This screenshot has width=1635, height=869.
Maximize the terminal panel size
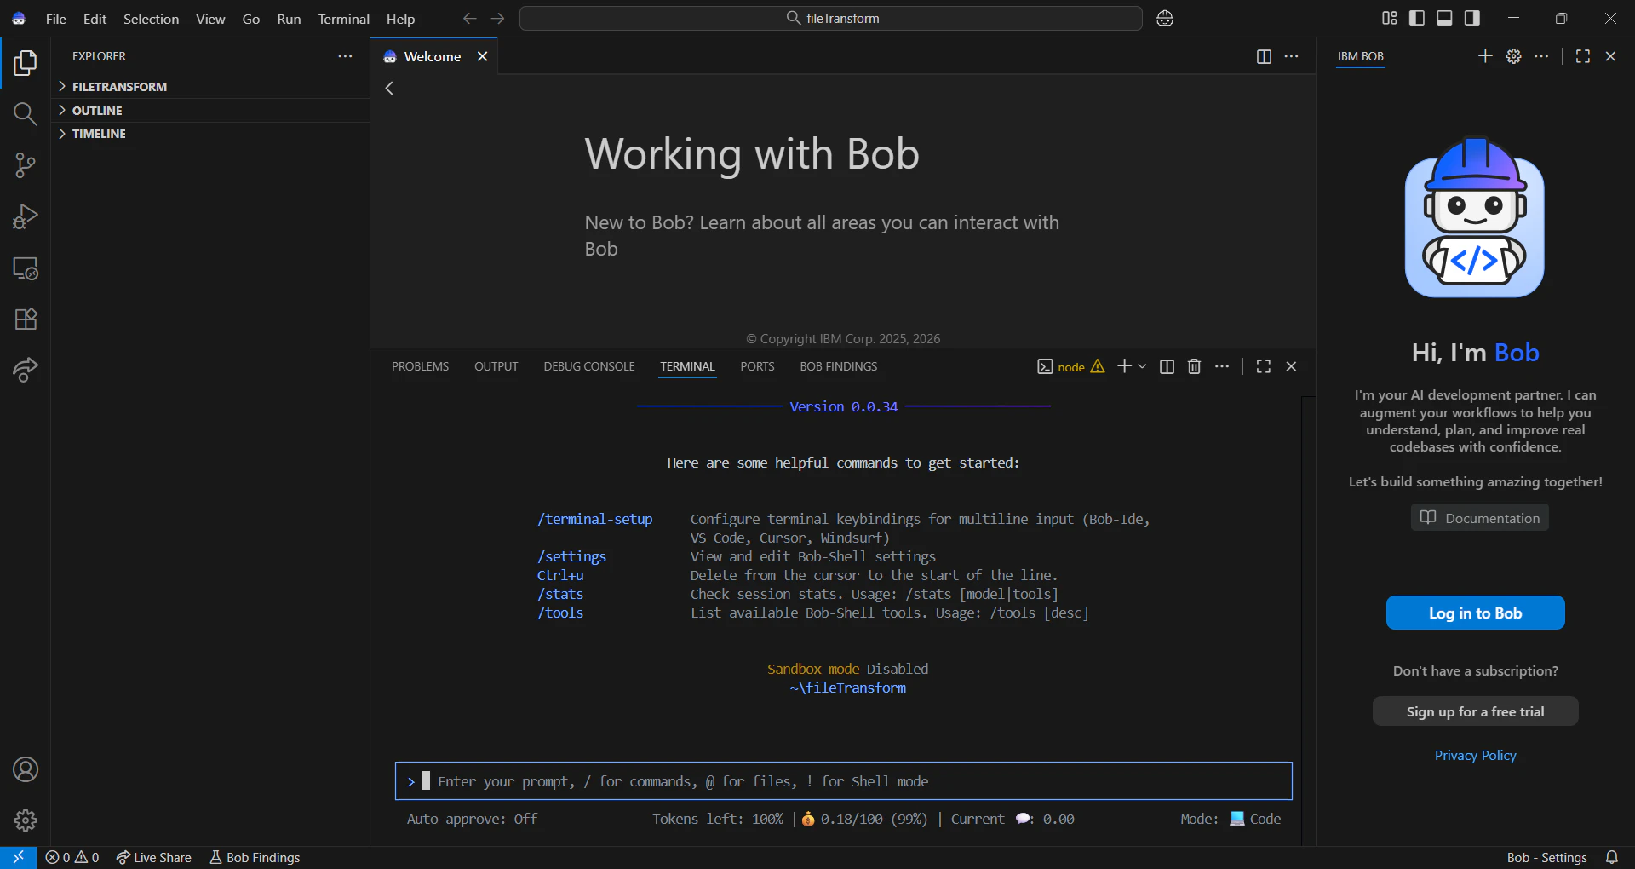click(x=1264, y=366)
